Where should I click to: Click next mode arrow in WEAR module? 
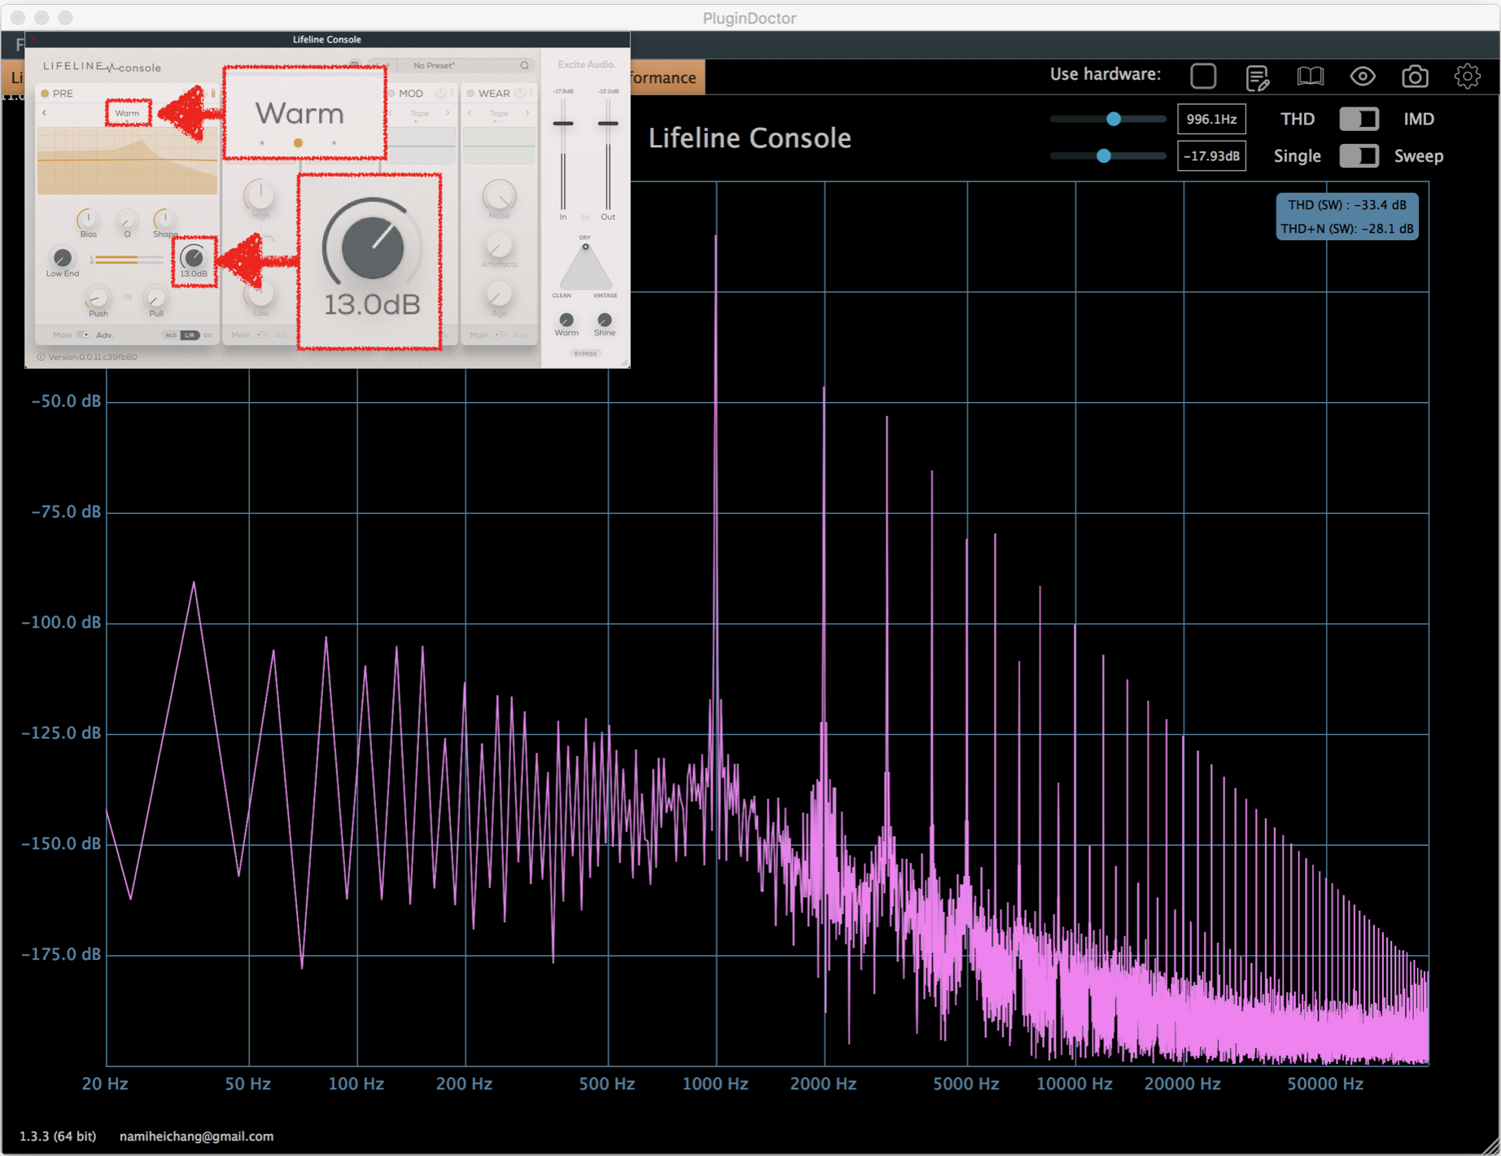pyautogui.click(x=527, y=113)
